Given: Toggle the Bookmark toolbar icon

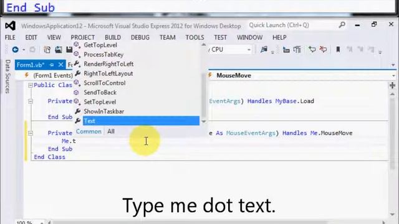Looking at the screenshot, I should pos(338,50).
